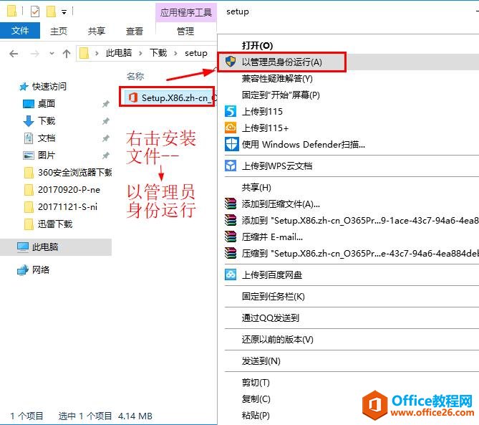
Task: Choose 剪切(T) from context menu
Action: point(256,383)
